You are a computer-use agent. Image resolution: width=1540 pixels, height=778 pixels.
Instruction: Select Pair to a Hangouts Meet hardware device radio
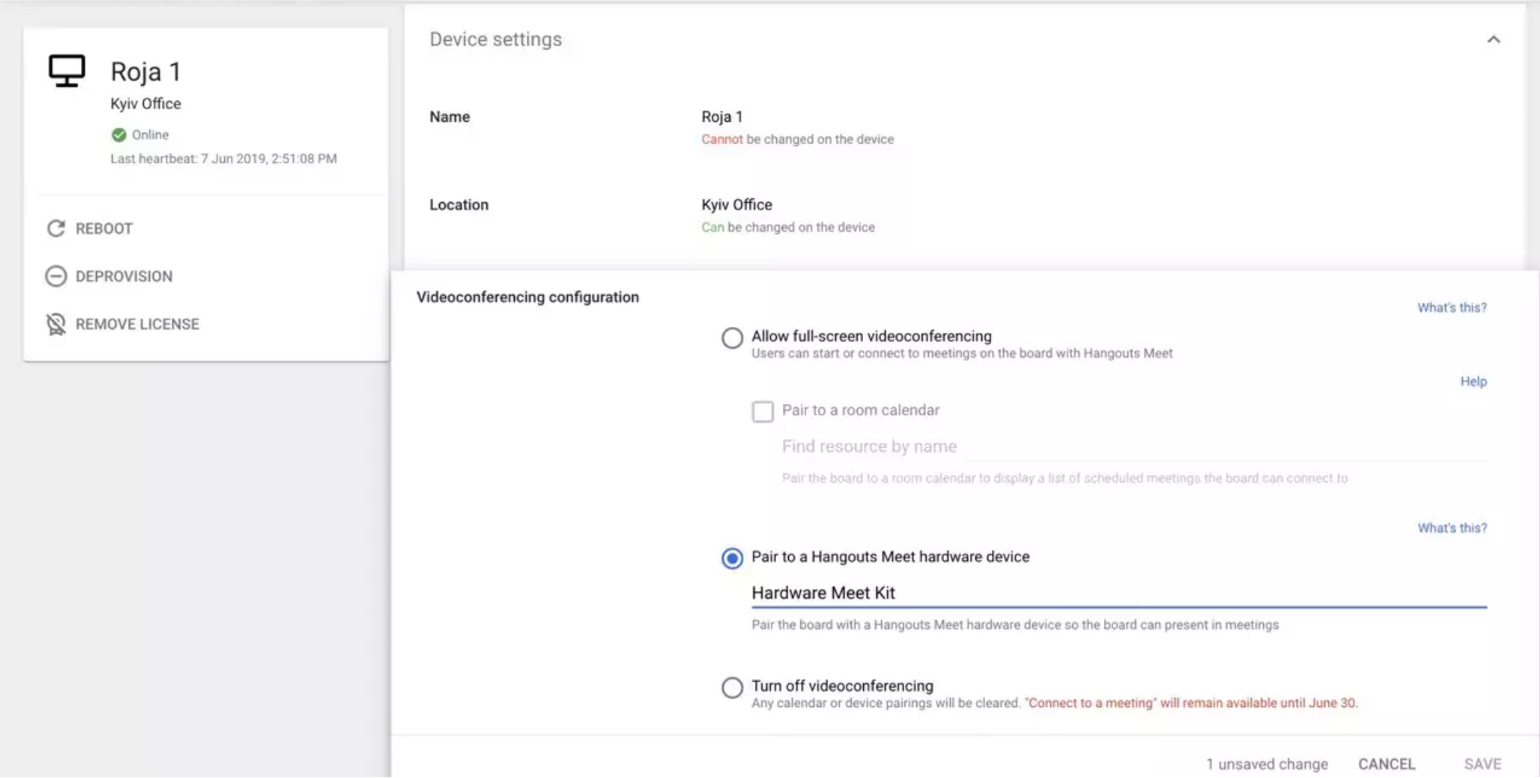click(732, 559)
